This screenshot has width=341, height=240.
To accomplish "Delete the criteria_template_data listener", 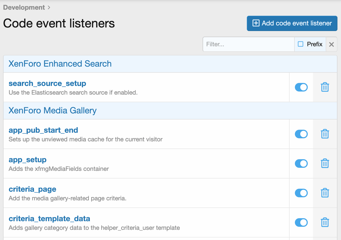I will 325,222.
